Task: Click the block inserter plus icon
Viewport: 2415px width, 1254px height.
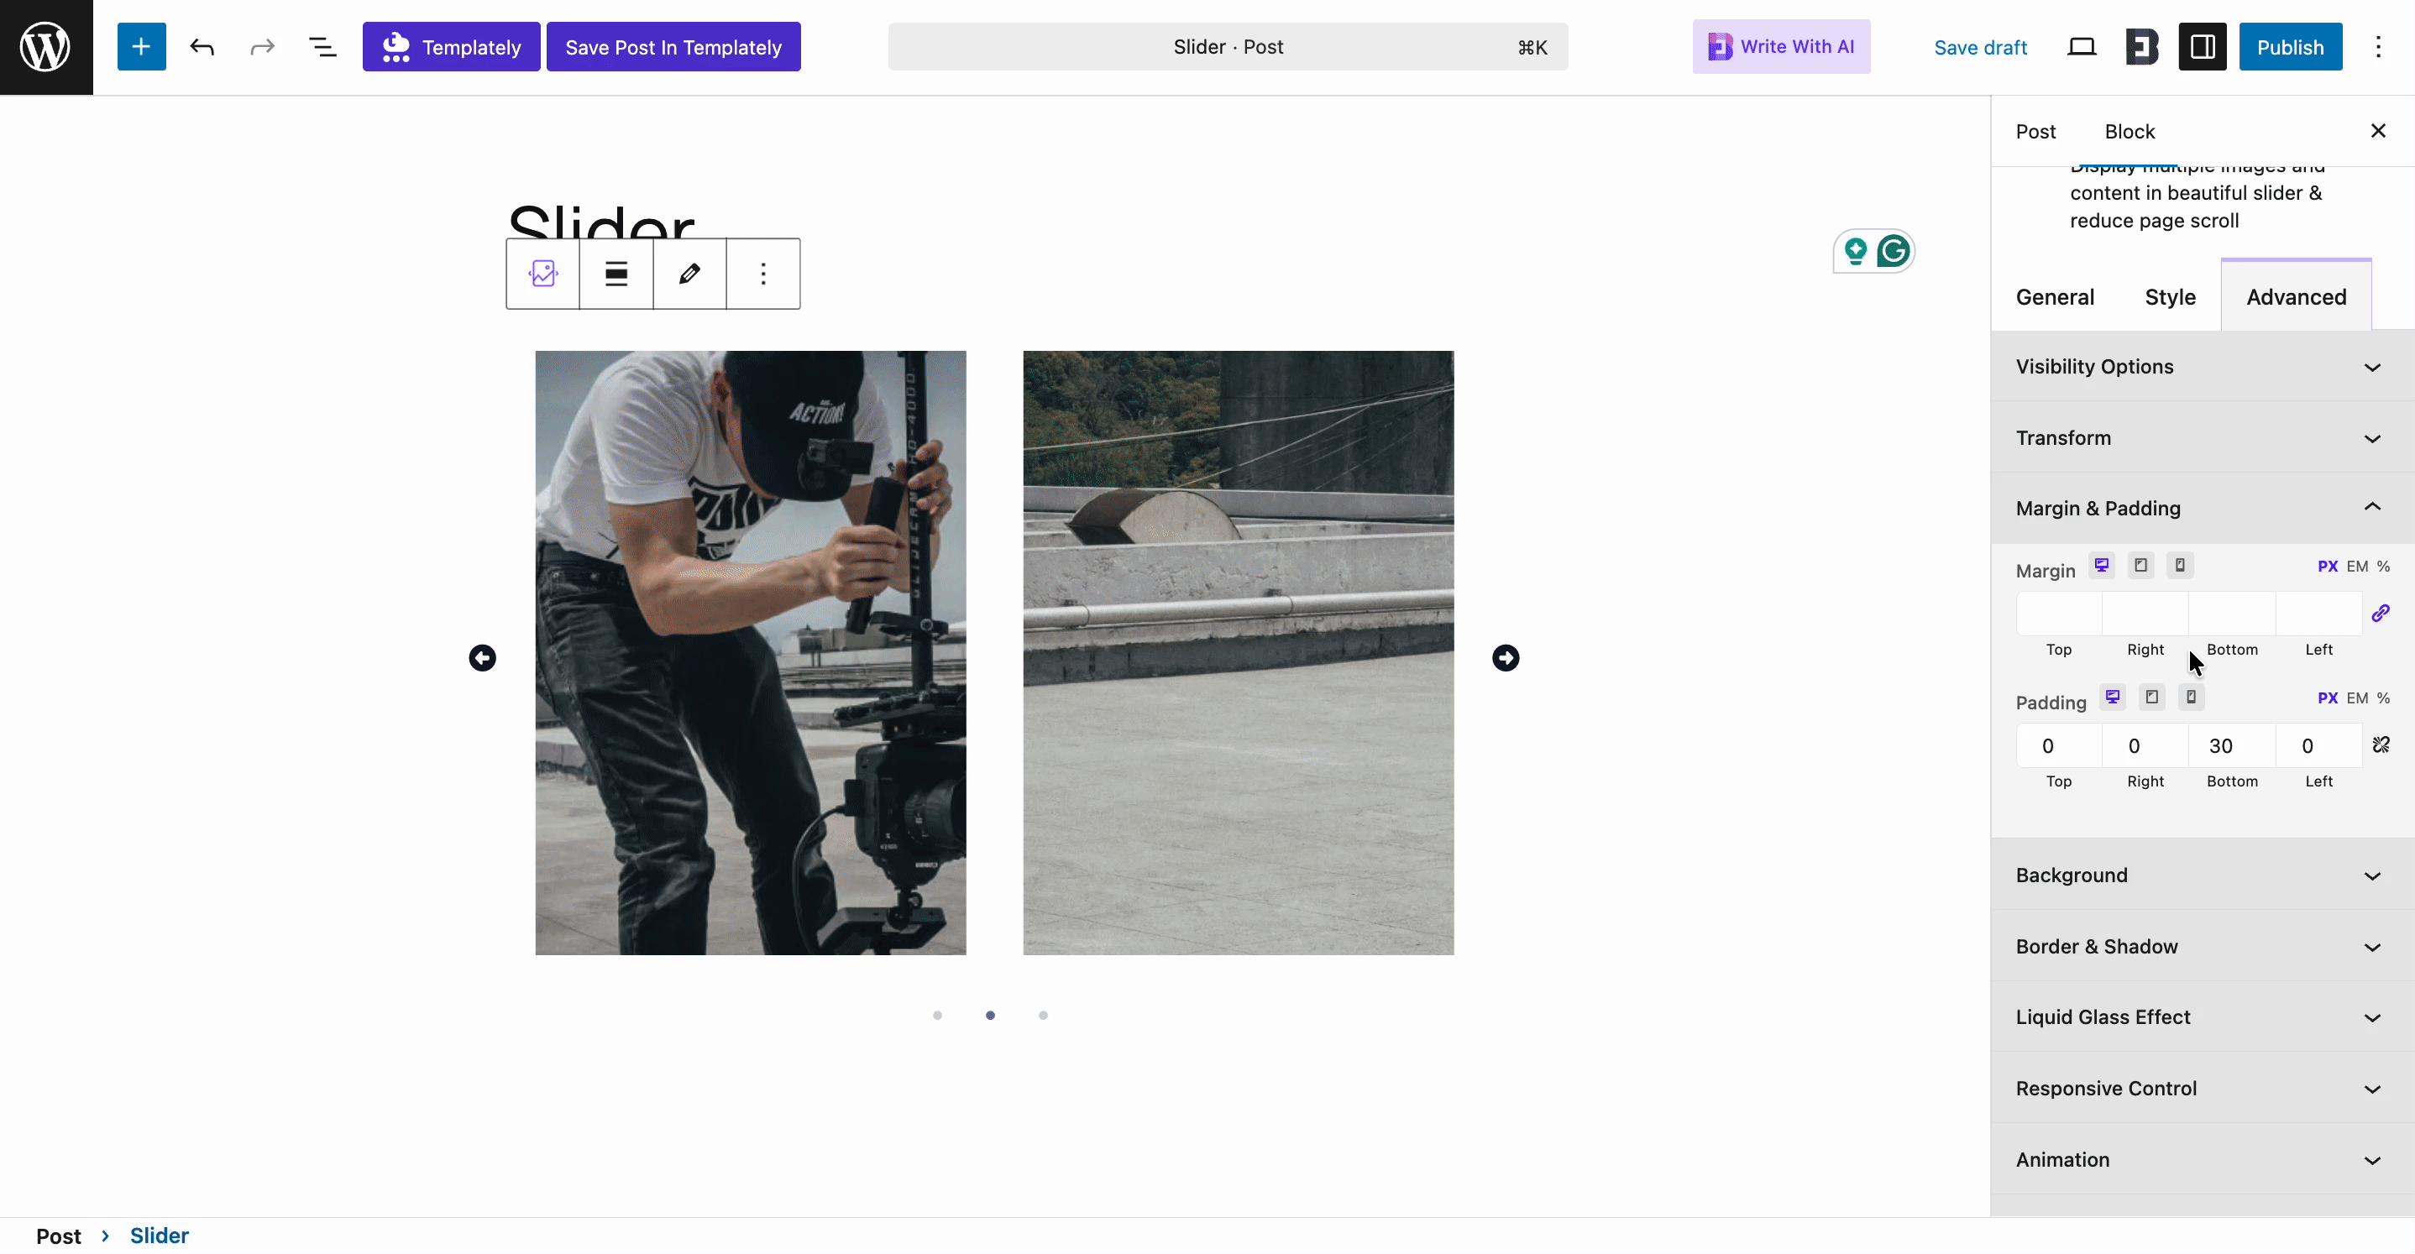Action: pyautogui.click(x=140, y=47)
